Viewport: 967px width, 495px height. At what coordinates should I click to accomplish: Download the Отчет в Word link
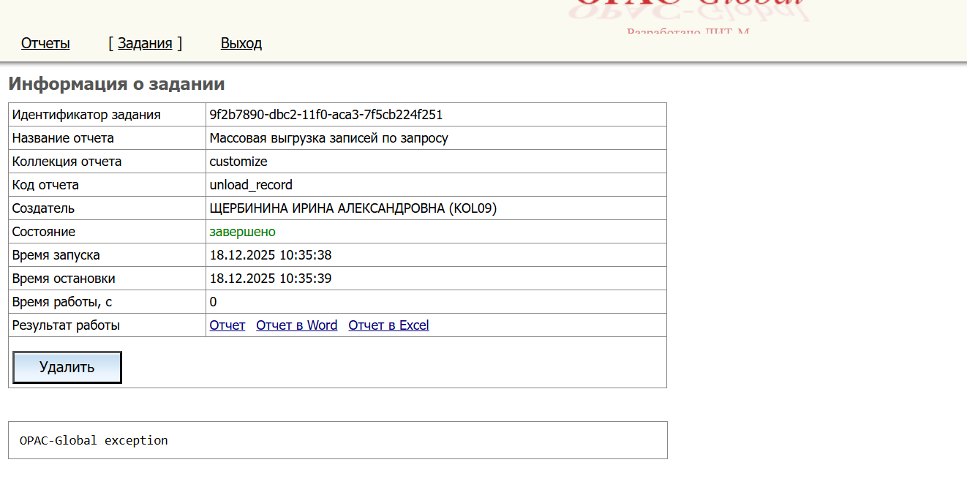click(x=296, y=325)
